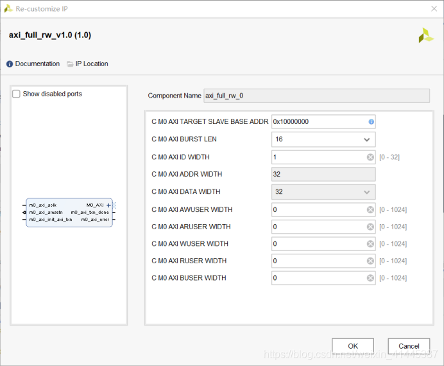Click the axi_full_rw_v1.0 (1.0) heading
This screenshot has height=366, width=444.
pos(50,35)
